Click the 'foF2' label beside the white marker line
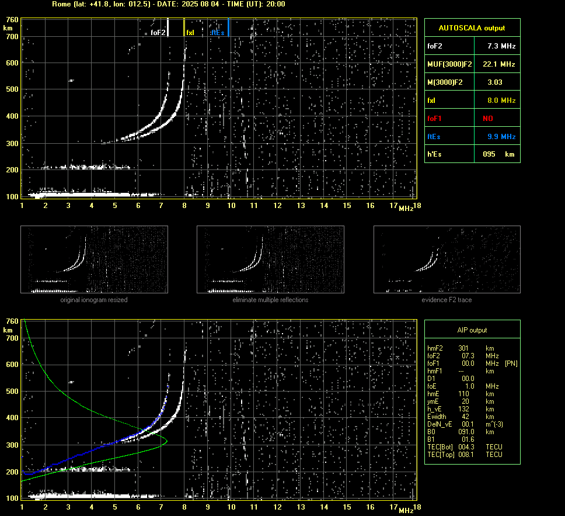 tap(158, 33)
